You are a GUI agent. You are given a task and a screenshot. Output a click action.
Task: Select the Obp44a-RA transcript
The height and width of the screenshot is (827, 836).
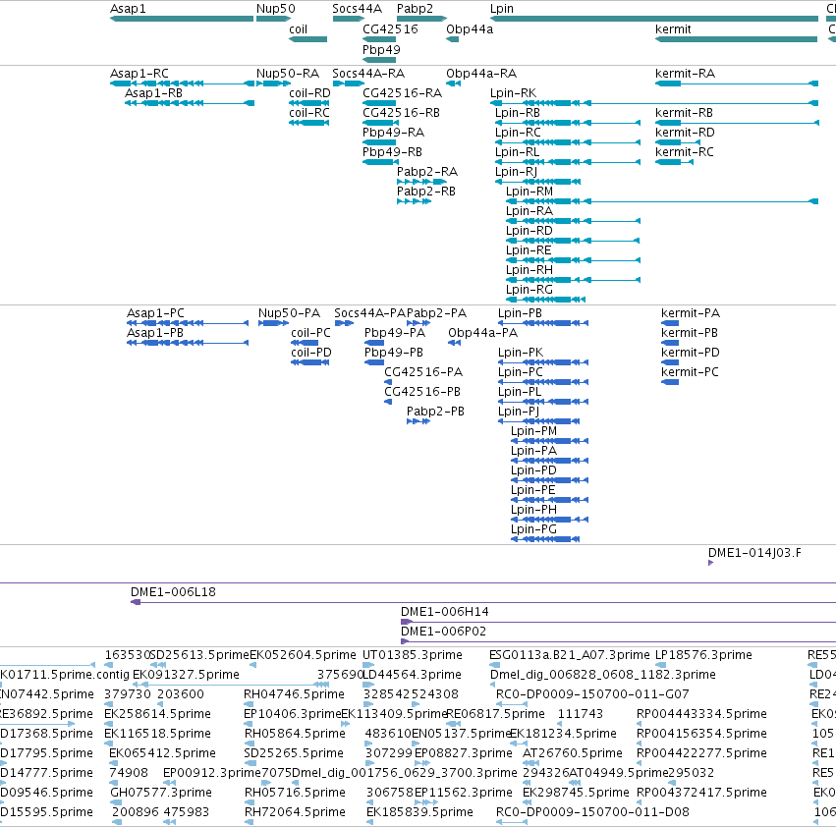[x=453, y=83]
